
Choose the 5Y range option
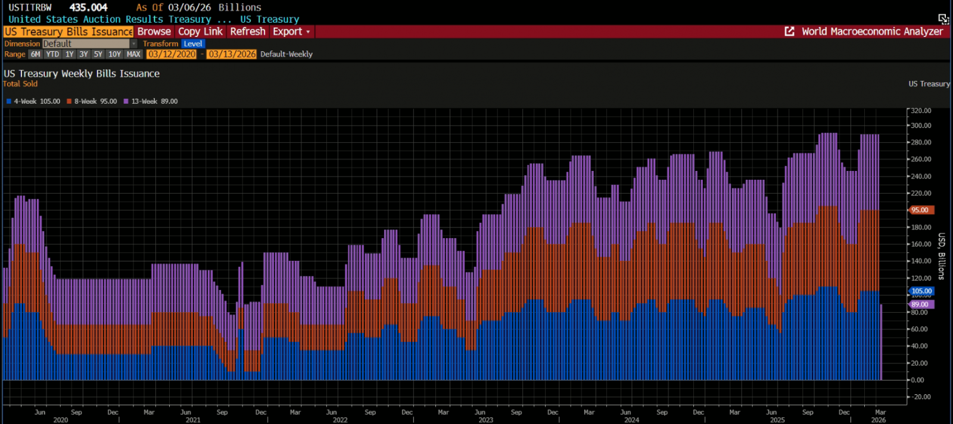click(98, 54)
